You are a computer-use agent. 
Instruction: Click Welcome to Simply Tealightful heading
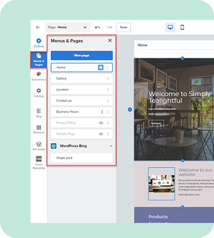point(180,97)
